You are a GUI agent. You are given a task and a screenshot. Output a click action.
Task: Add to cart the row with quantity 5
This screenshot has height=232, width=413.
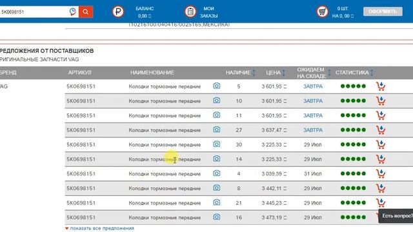tap(381, 86)
